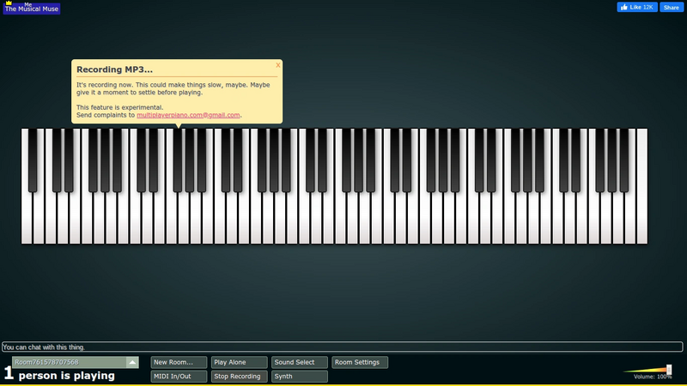Open Room Settings
This screenshot has width=687, height=386.
tap(360, 362)
